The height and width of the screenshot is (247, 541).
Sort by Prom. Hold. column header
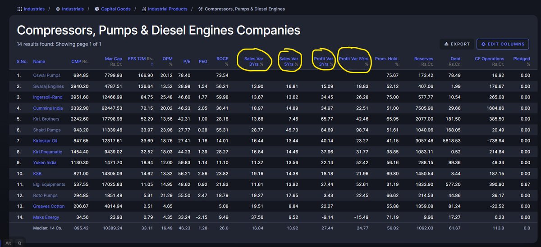click(x=387, y=62)
